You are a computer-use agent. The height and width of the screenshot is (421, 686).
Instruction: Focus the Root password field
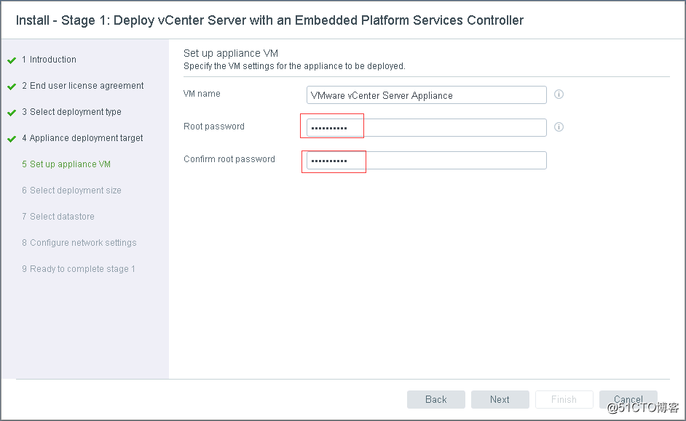[427, 127]
